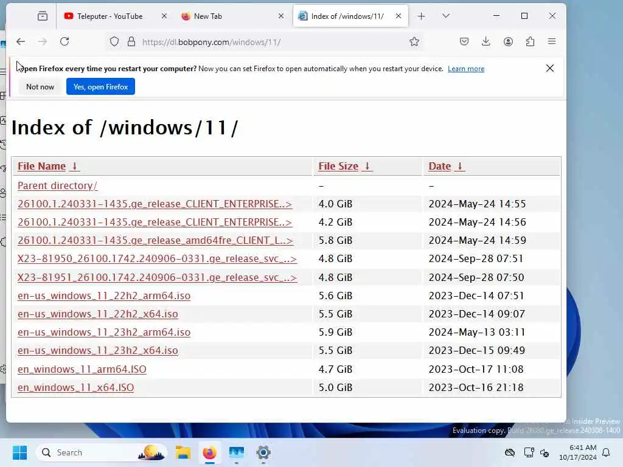Screen dimensions: 623x467
Task: Close the Index of /windows/11/ tab
Action: pos(399,16)
